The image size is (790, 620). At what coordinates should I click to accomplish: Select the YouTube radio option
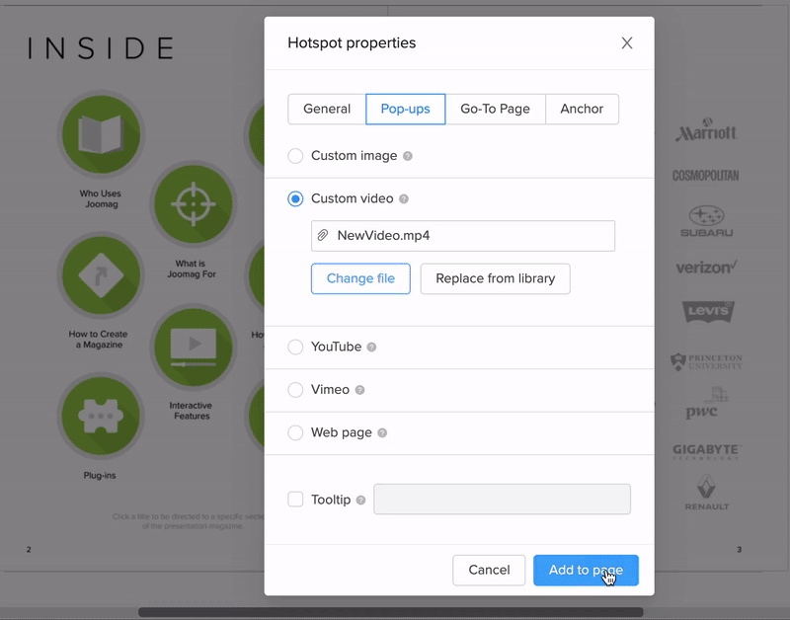tap(295, 348)
